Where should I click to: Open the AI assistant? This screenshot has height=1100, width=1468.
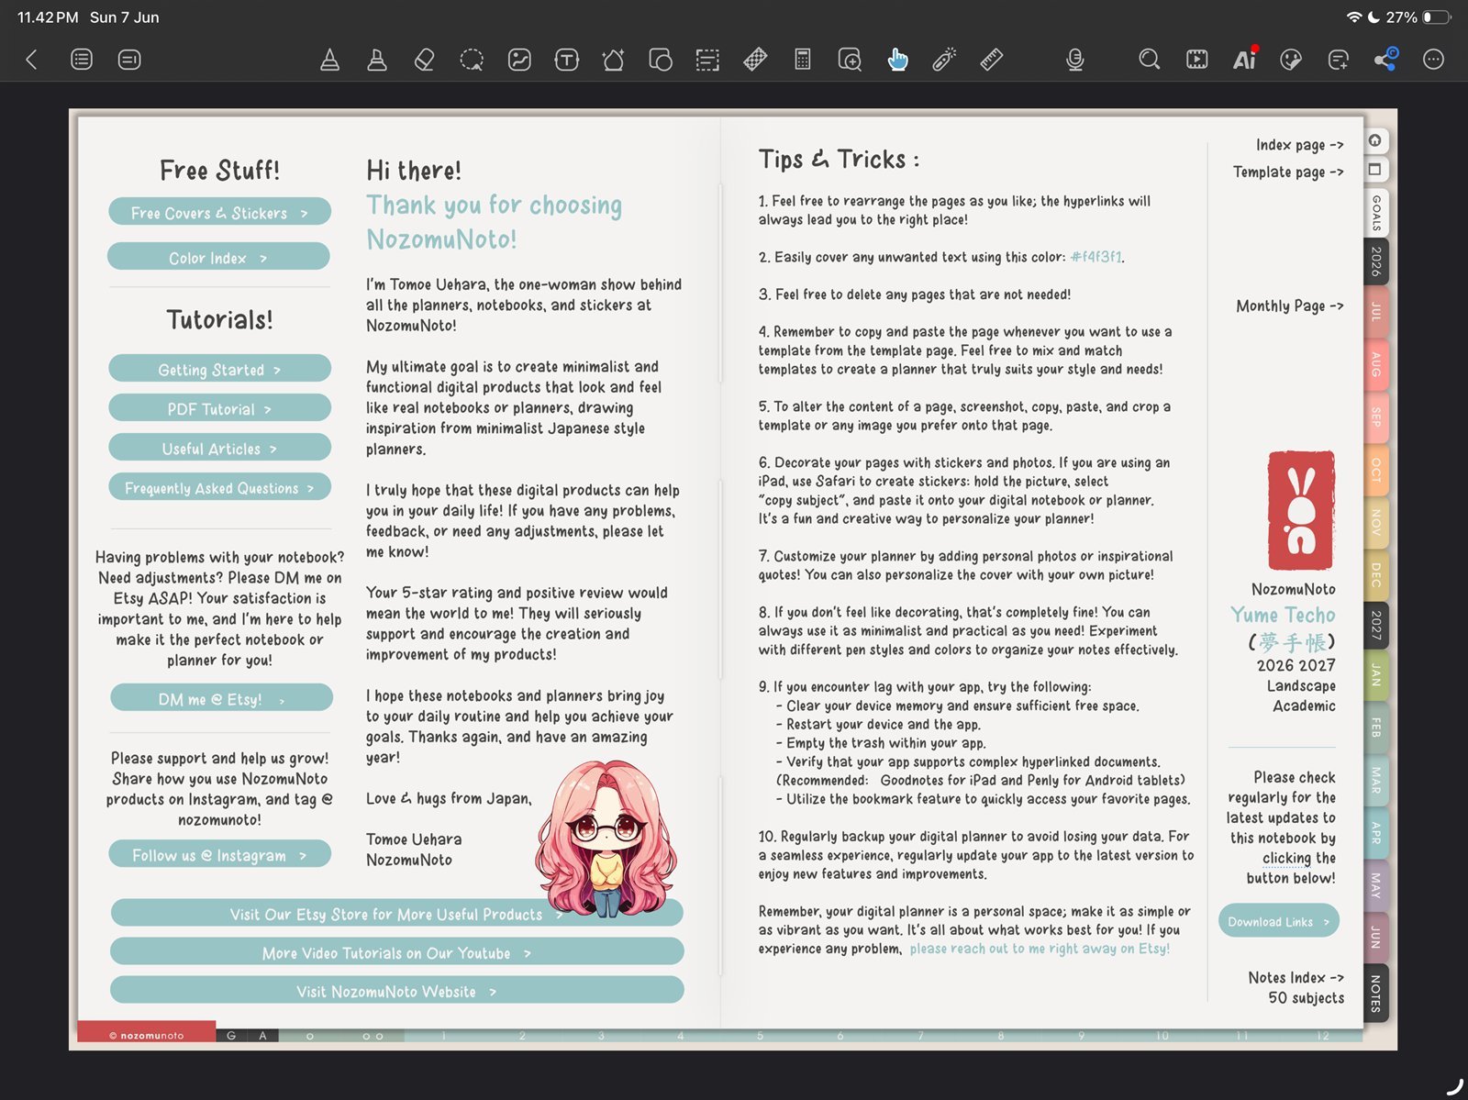pyautogui.click(x=1245, y=60)
